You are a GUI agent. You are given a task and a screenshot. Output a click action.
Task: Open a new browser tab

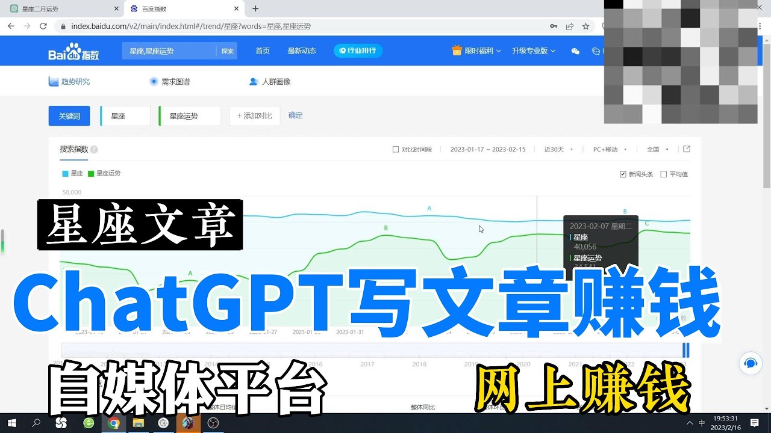(x=255, y=8)
